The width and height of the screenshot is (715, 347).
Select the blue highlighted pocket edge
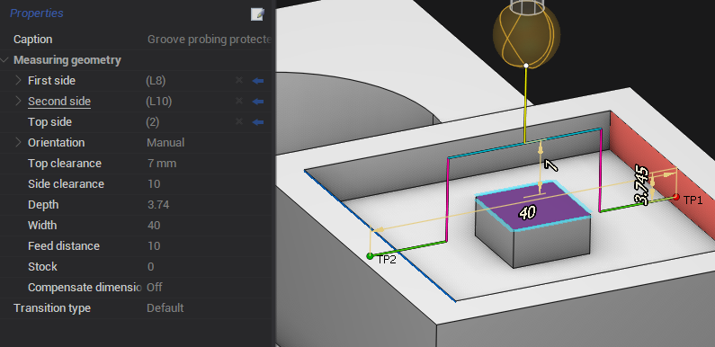[x=380, y=236]
